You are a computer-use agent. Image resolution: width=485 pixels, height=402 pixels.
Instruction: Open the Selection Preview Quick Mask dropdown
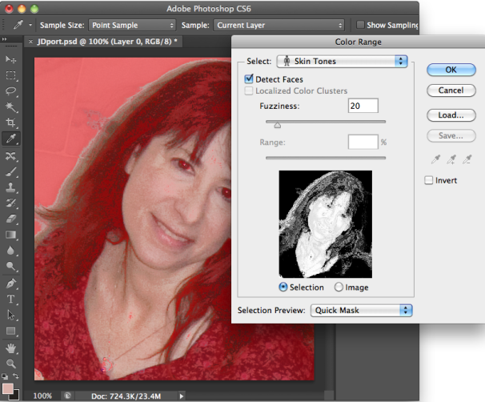[361, 309]
